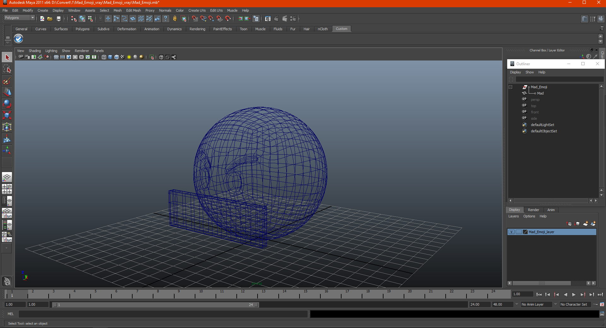
Task: Expand the toolbox layout arrow button
Action: coord(7,248)
